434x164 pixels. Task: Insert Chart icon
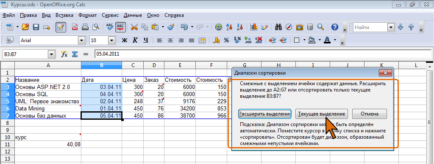254,27
